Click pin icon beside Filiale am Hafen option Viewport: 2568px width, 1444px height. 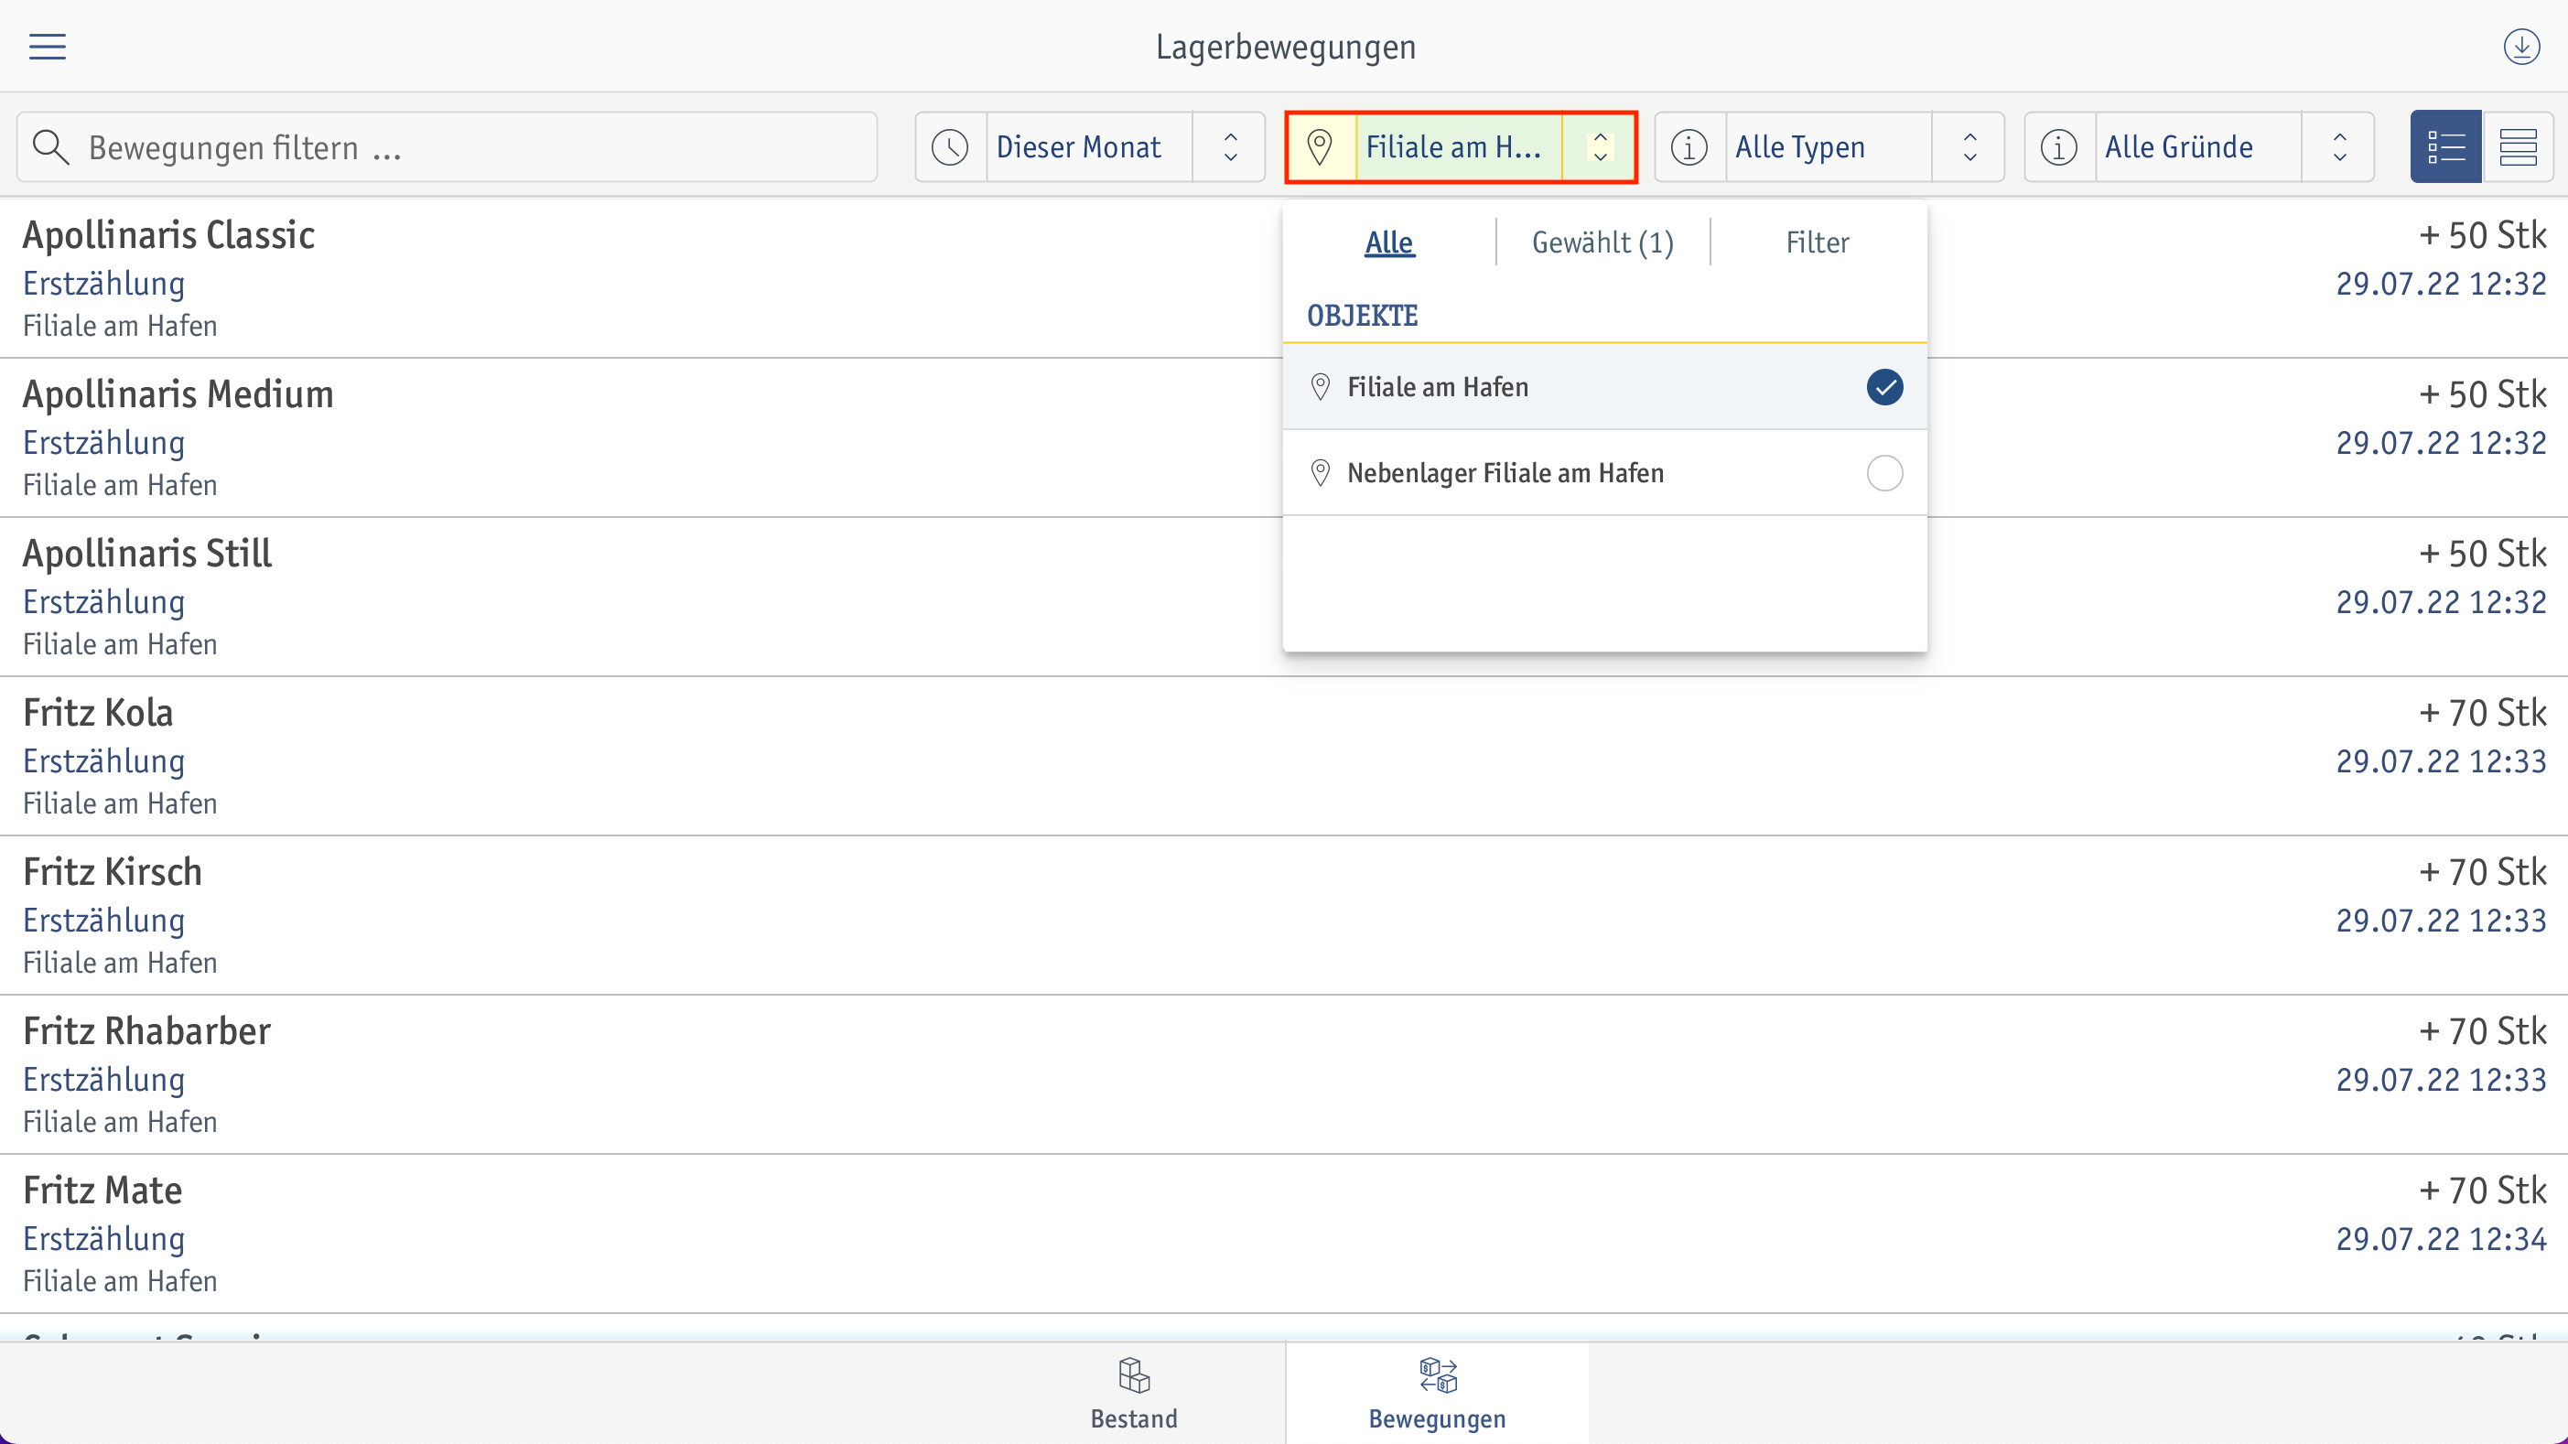pos(1320,387)
